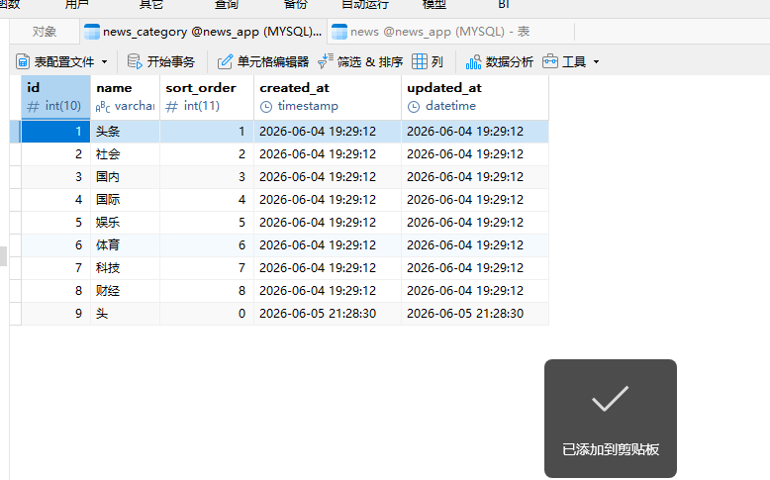Click the begin transaction icon (开始事务)
The width and height of the screenshot is (770, 480).
135,62
